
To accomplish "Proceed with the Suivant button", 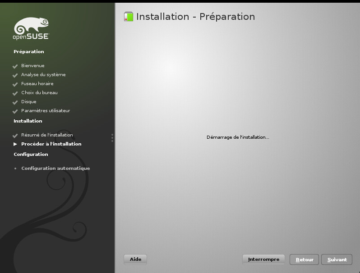I will (x=337, y=259).
